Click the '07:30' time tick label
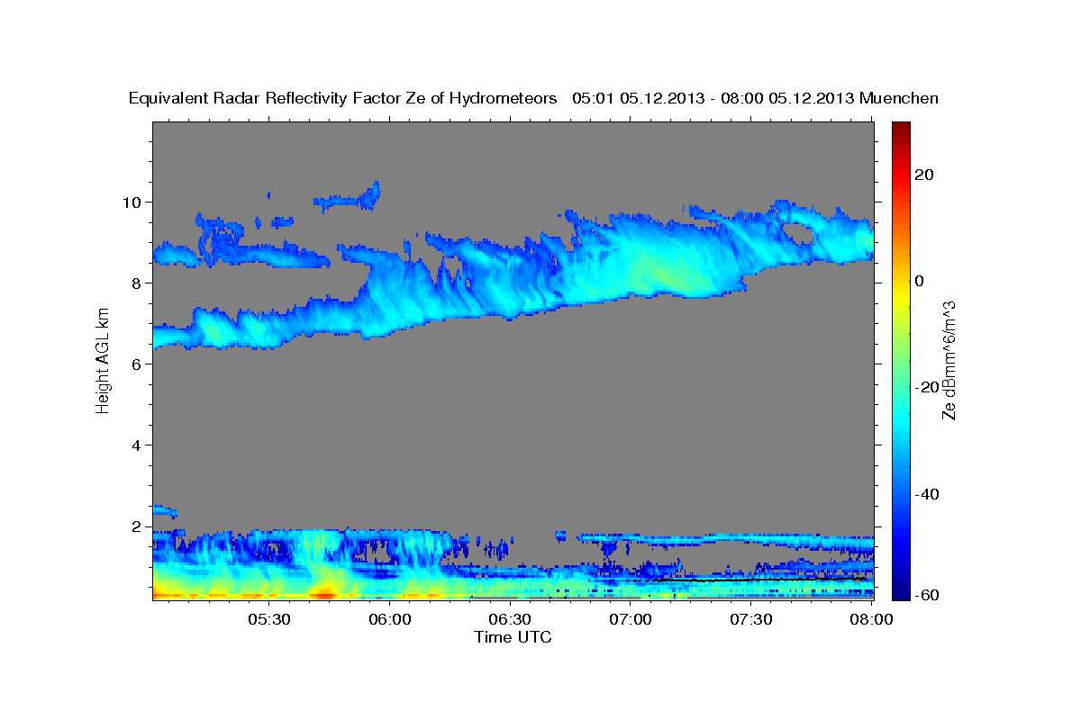1081x720 pixels. pyautogui.click(x=750, y=619)
